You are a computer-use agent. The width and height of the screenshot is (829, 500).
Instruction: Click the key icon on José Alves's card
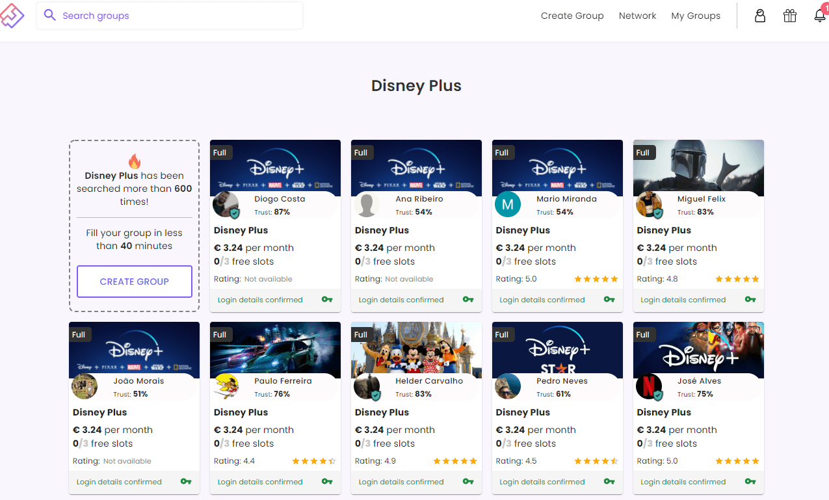tap(750, 482)
